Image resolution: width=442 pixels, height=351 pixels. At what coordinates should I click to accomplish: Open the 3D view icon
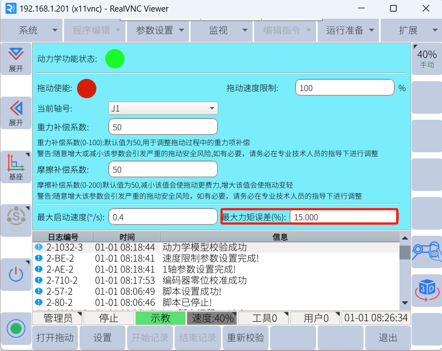click(427, 289)
